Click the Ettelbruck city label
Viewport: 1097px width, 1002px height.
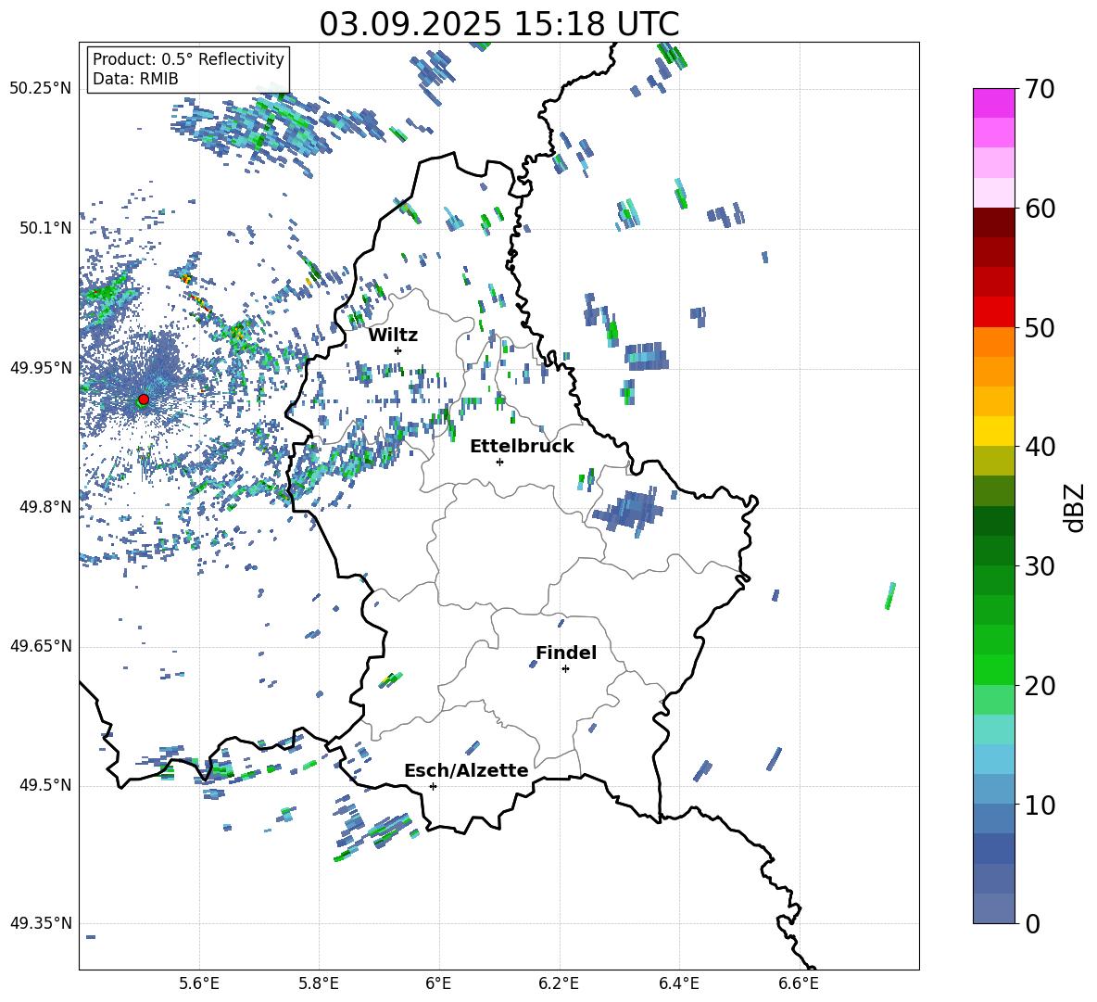coord(522,447)
